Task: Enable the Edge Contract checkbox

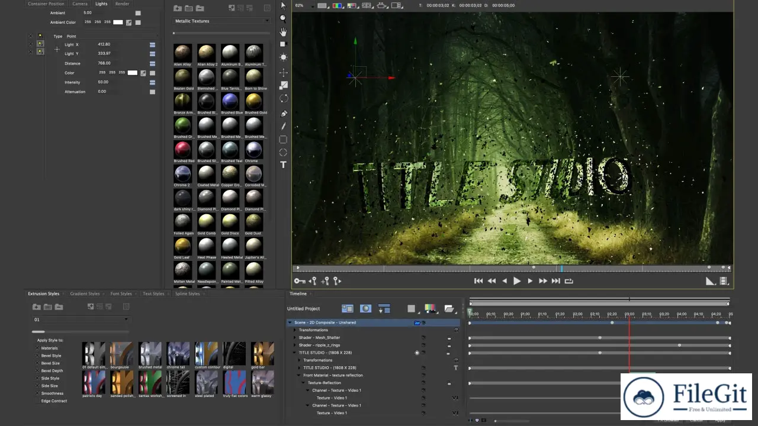Action: pyautogui.click(x=38, y=401)
